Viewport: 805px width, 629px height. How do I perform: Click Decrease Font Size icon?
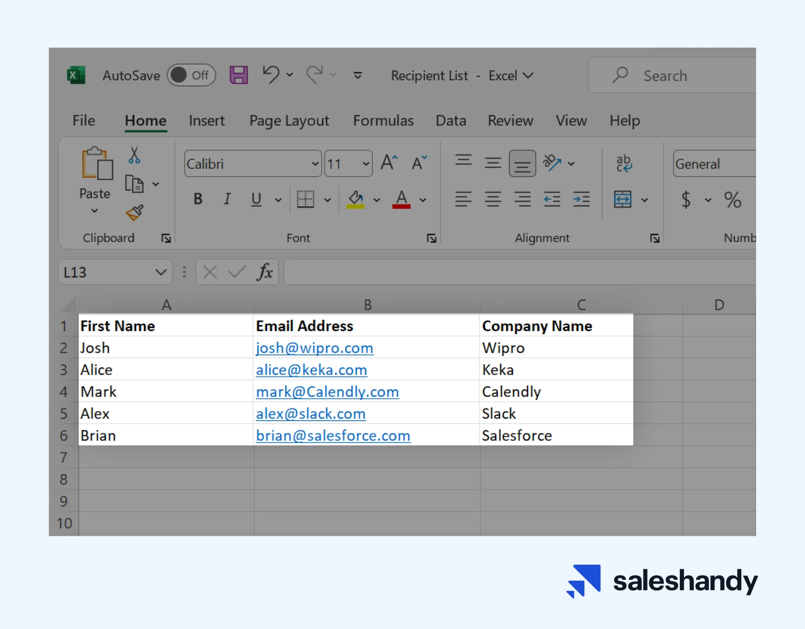point(419,162)
